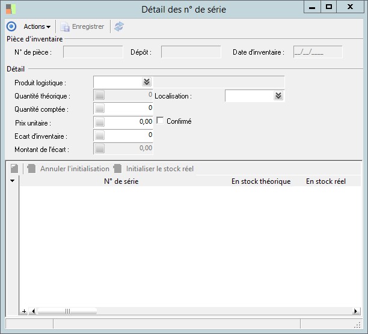This screenshot has width=368, height=334.
Task: Open the Ecart d'inventaire calculator button
Action: click(x=100, y=136)
